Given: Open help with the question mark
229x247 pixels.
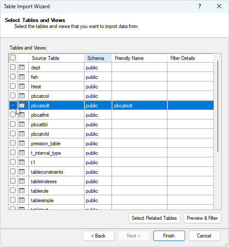Looking at the screenshot, I should pos(200,6).
